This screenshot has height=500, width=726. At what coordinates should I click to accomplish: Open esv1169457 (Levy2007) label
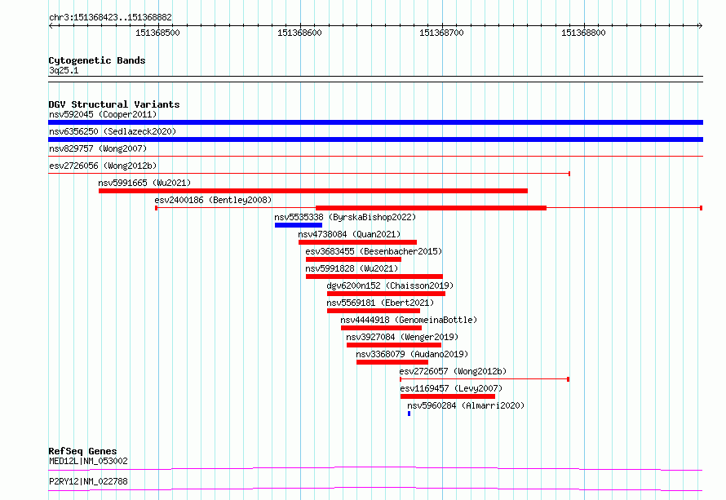click(451, 388)
